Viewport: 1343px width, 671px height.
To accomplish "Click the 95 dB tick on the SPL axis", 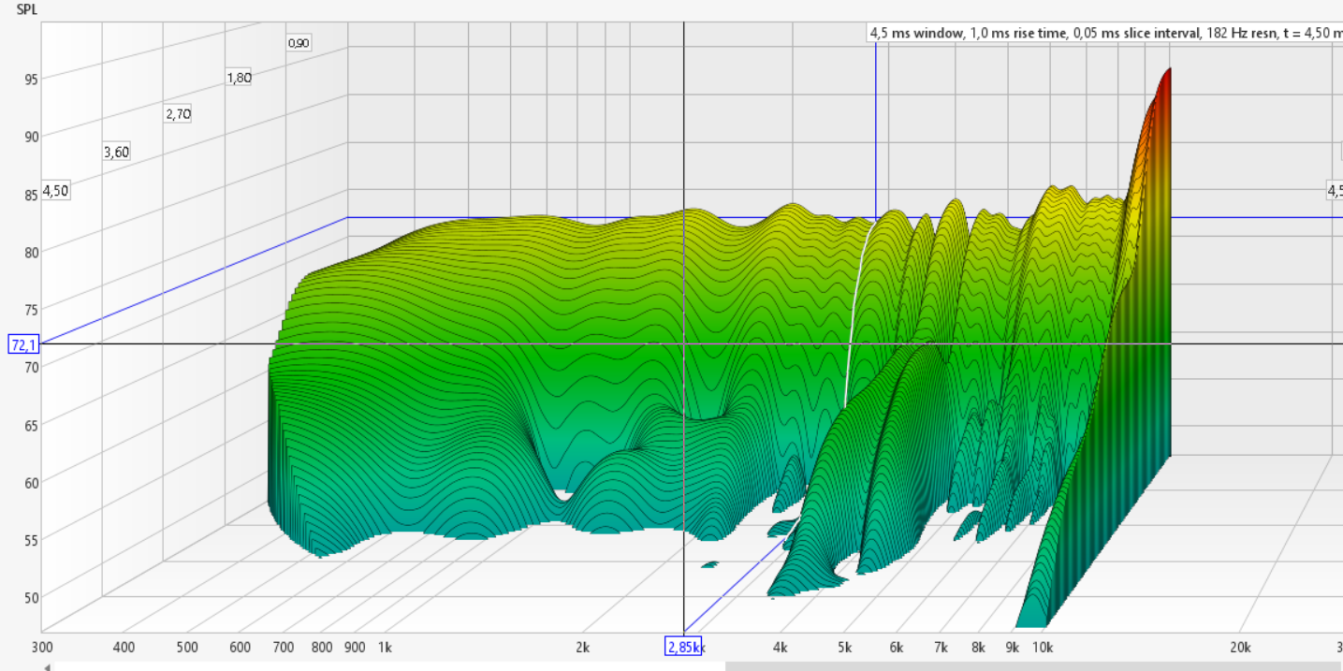I will pyautogui.click(x=32, y=80).
